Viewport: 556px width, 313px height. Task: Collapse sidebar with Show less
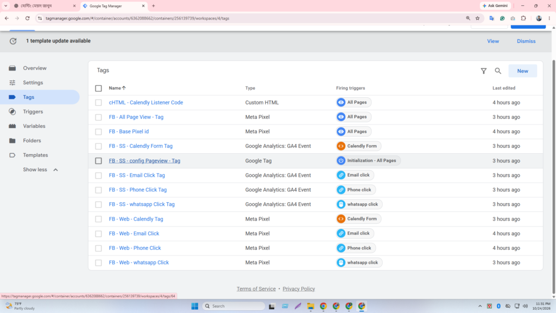click(x=40, y=170)
